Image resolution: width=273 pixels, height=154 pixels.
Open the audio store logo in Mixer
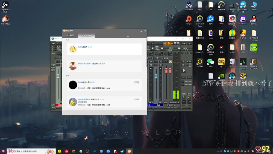click(172, 43)
